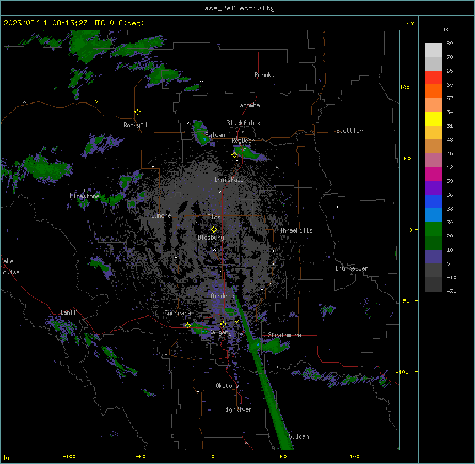475x464 pixels.
Task: Click the RedDeer label
Action: (242, 141)
